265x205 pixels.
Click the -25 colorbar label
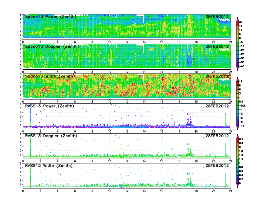(242, 54)
